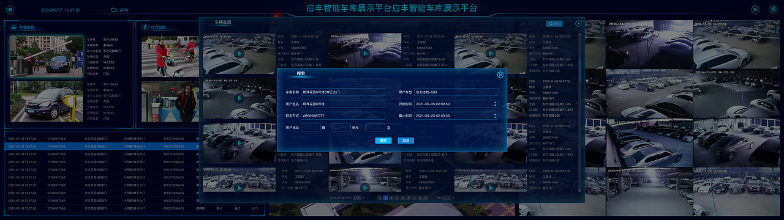Open the second vehicle snapshot thumbnail
This screenshot has height=220, width=784.
click(x=47, y=101)
